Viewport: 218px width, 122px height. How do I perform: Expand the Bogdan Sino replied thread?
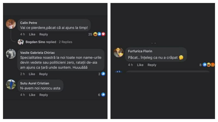tap(41, 42)
